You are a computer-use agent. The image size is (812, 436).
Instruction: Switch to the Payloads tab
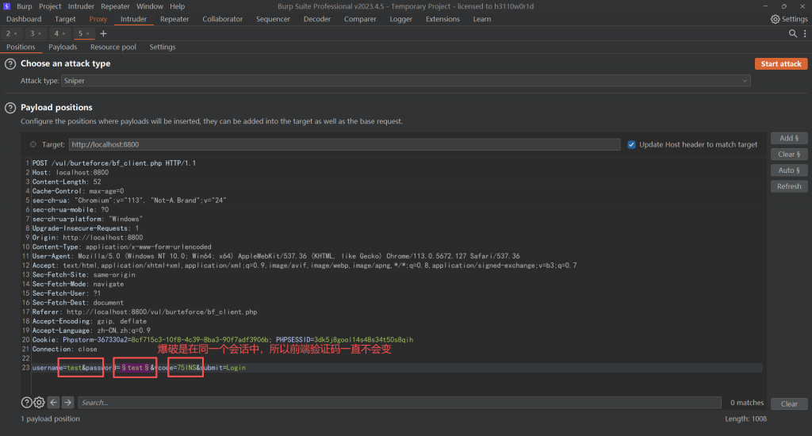click(63, 48)
